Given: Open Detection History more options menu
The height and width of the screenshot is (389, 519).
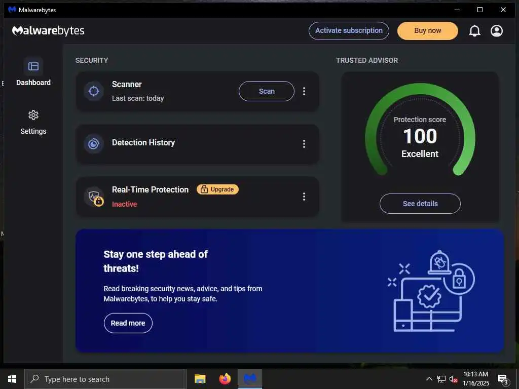Looking at the screenshot, I should (x=304, y=144).
